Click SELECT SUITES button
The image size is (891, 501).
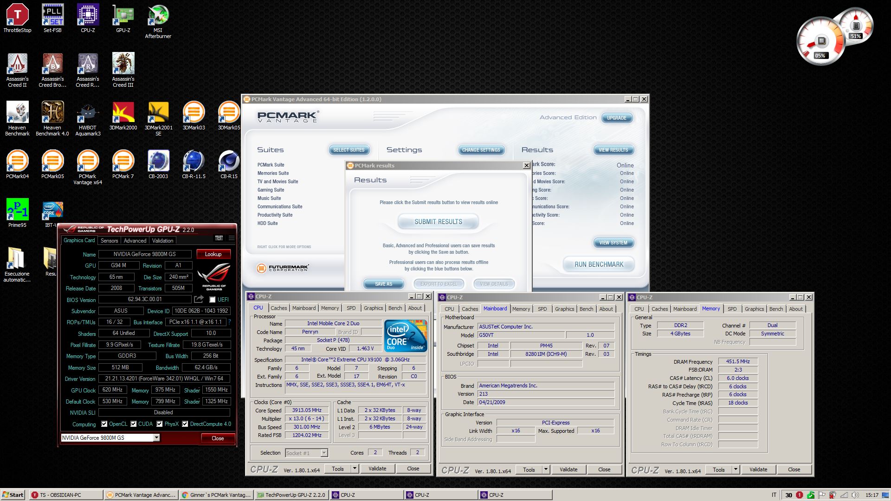(349, 150)
